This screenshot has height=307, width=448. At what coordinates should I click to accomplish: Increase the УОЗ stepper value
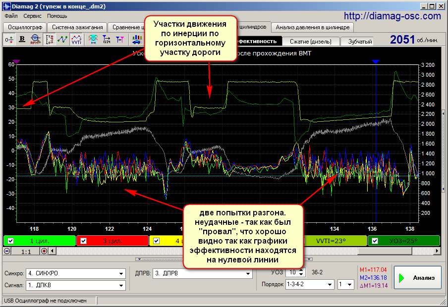click(301, 270)
